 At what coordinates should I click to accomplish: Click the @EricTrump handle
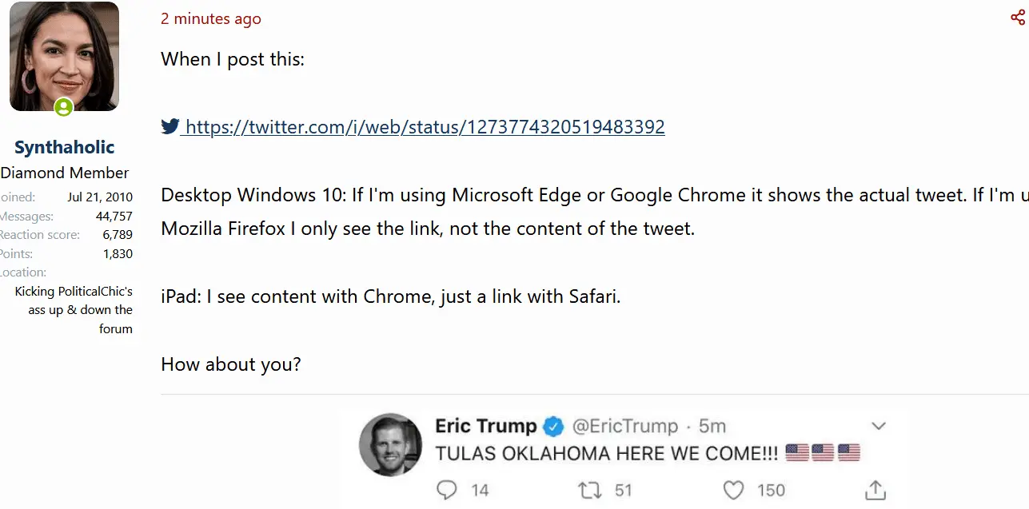[624, 427]
